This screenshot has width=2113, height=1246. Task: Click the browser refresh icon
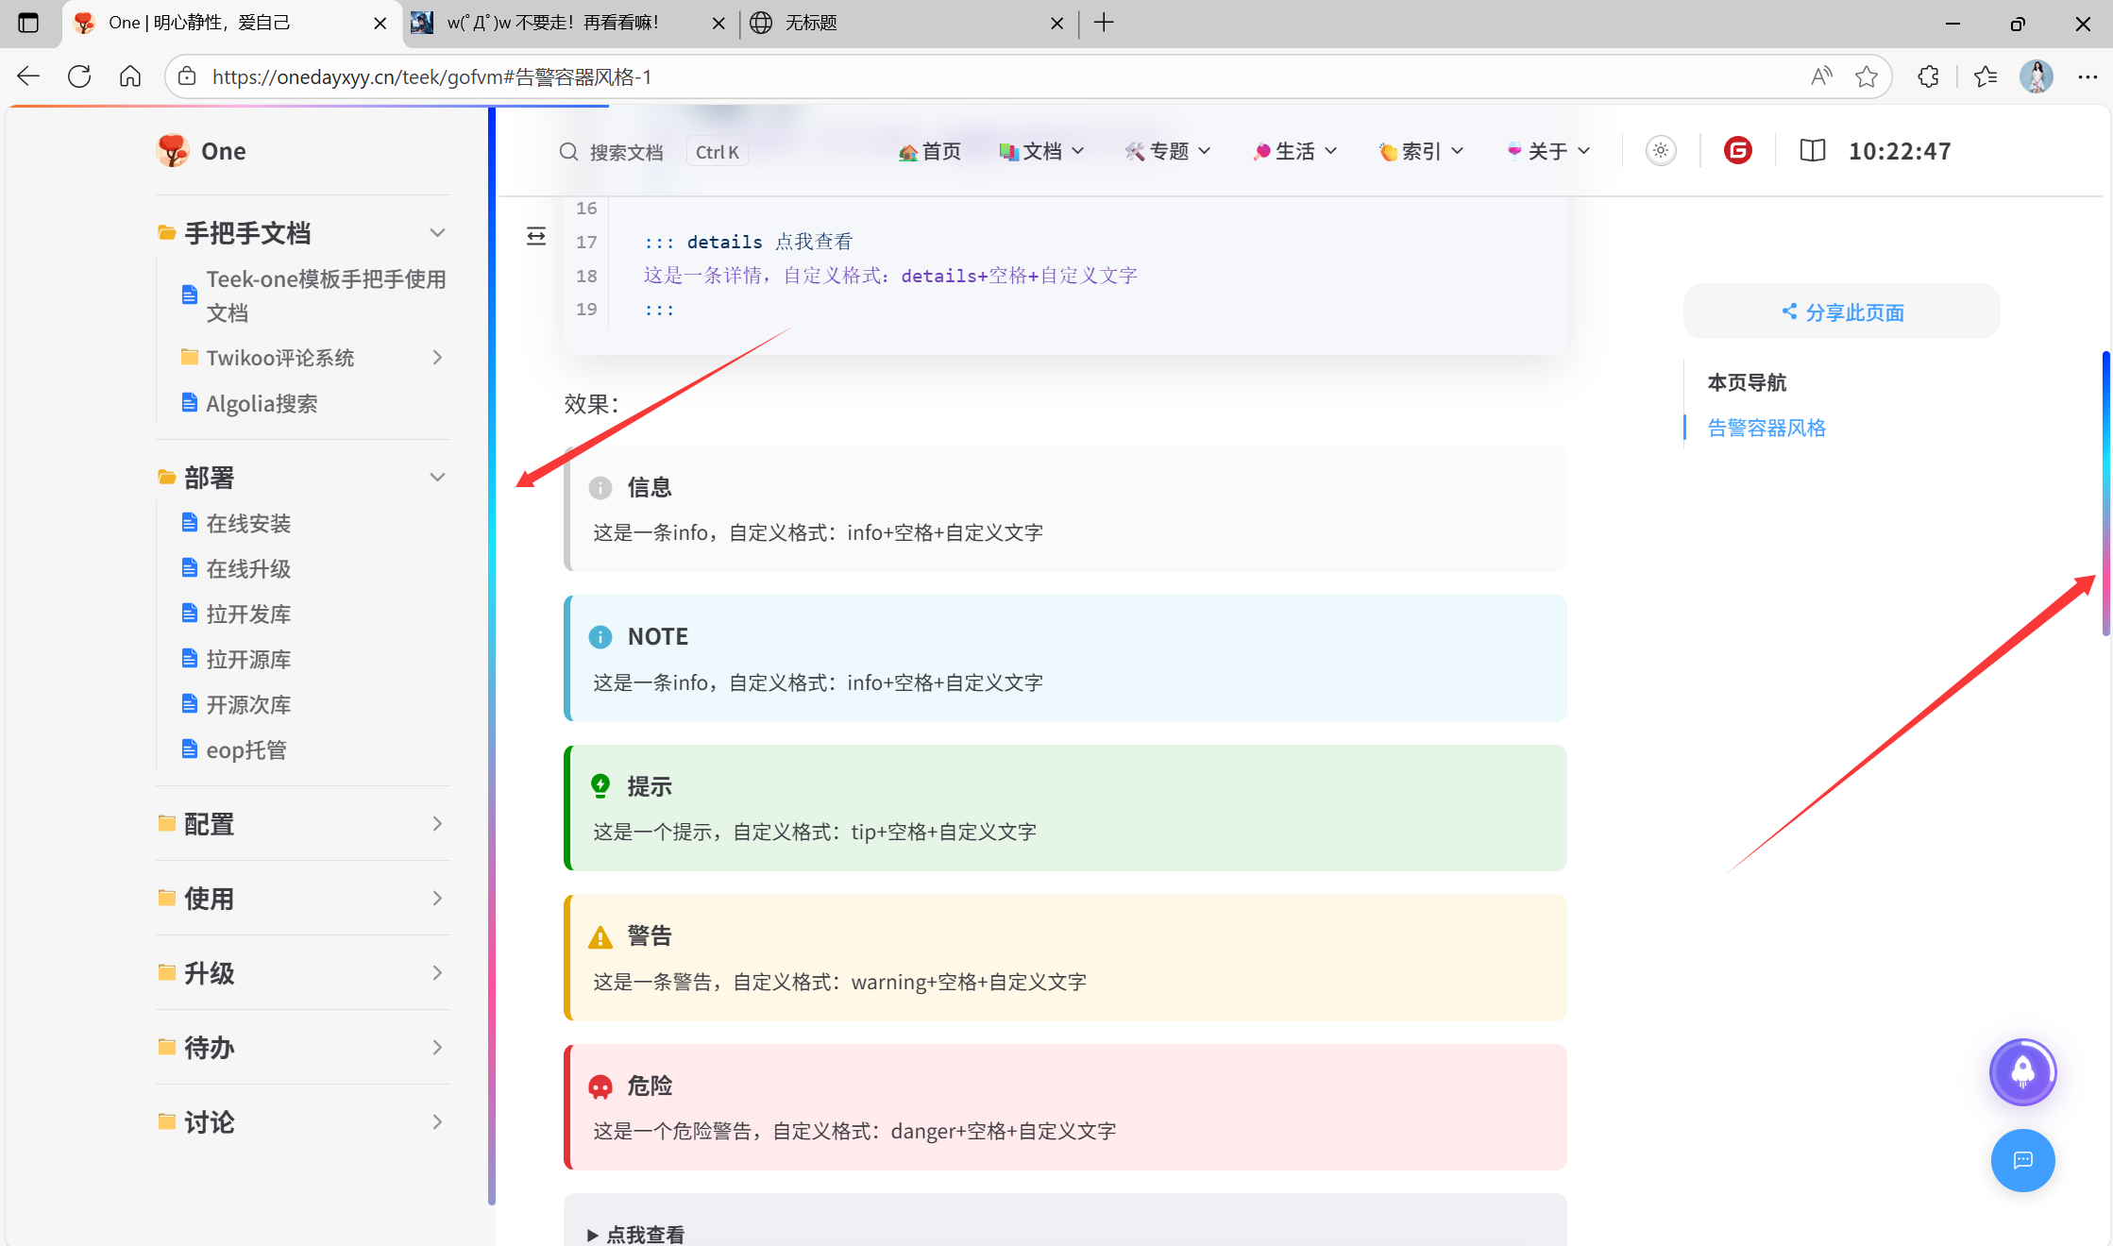79,76
